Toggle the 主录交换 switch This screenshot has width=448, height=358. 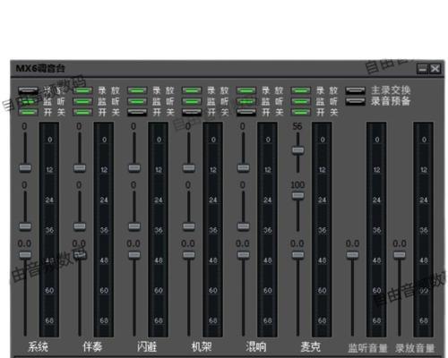(x=355, y=90)
